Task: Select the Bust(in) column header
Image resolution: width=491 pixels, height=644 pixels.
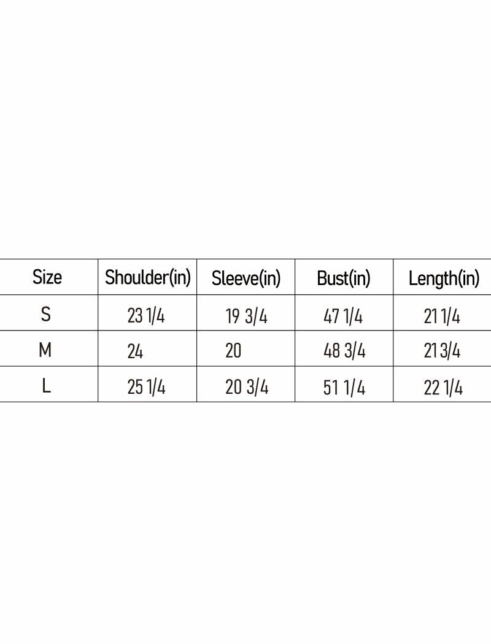Action: [x=344, y=278]
